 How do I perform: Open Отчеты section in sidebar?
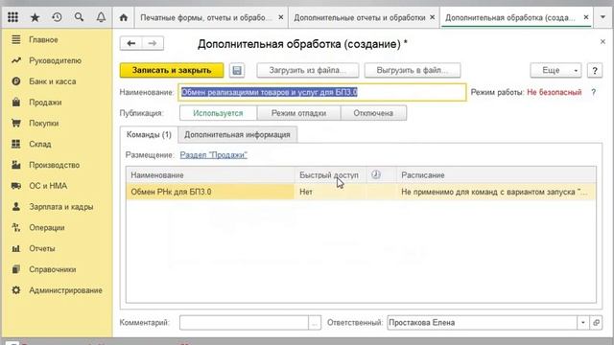[x=42, y=248]
